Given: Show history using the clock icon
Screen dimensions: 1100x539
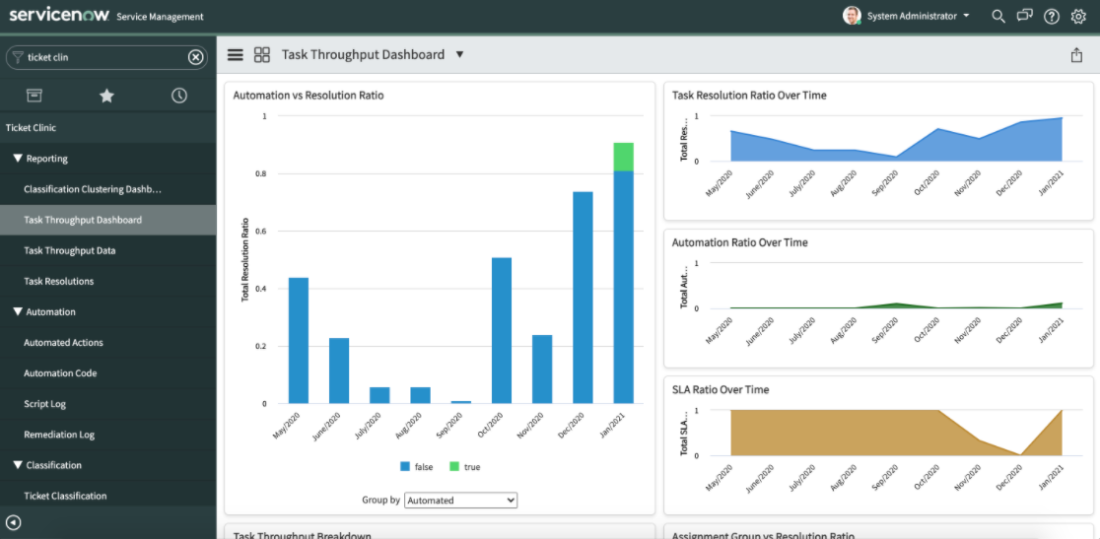Looking at the screenshot, I should click(x=178, y=96).
